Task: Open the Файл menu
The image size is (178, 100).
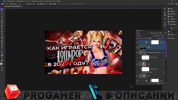Action: [x=4, y=1]
